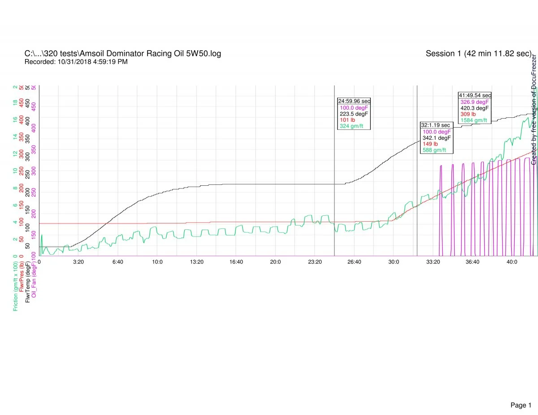The height and width of the screenshot is (415, 538).
Task: Click the Session 1 duration label
Action: pyautogui.click(x=478, y=54)
